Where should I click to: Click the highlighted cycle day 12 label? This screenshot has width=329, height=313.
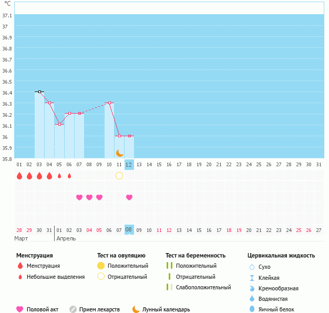point(129,165)
